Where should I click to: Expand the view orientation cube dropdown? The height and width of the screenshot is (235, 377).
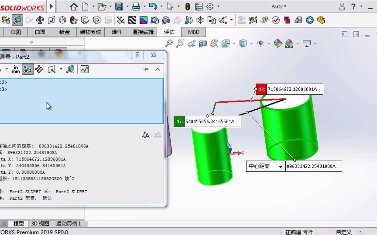251,43
